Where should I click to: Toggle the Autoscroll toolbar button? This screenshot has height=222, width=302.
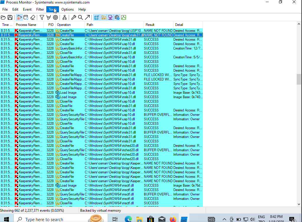pos(26,17)
